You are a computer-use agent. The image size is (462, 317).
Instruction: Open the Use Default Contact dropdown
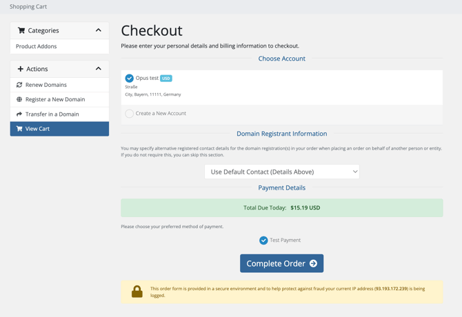[x=281, y=172]
